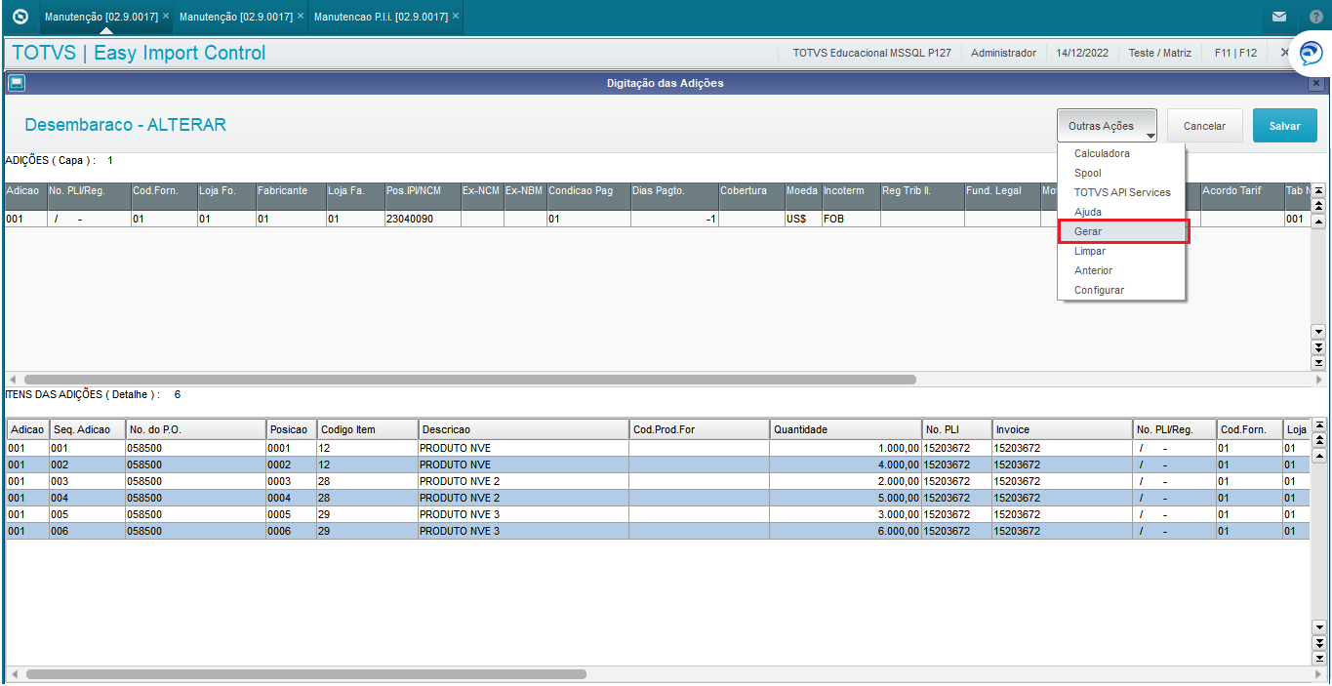Click right arrow of Itens detalhe horizontal scrollbar
Viewport: 1332px width, 686px height.
coord(1319,674)
